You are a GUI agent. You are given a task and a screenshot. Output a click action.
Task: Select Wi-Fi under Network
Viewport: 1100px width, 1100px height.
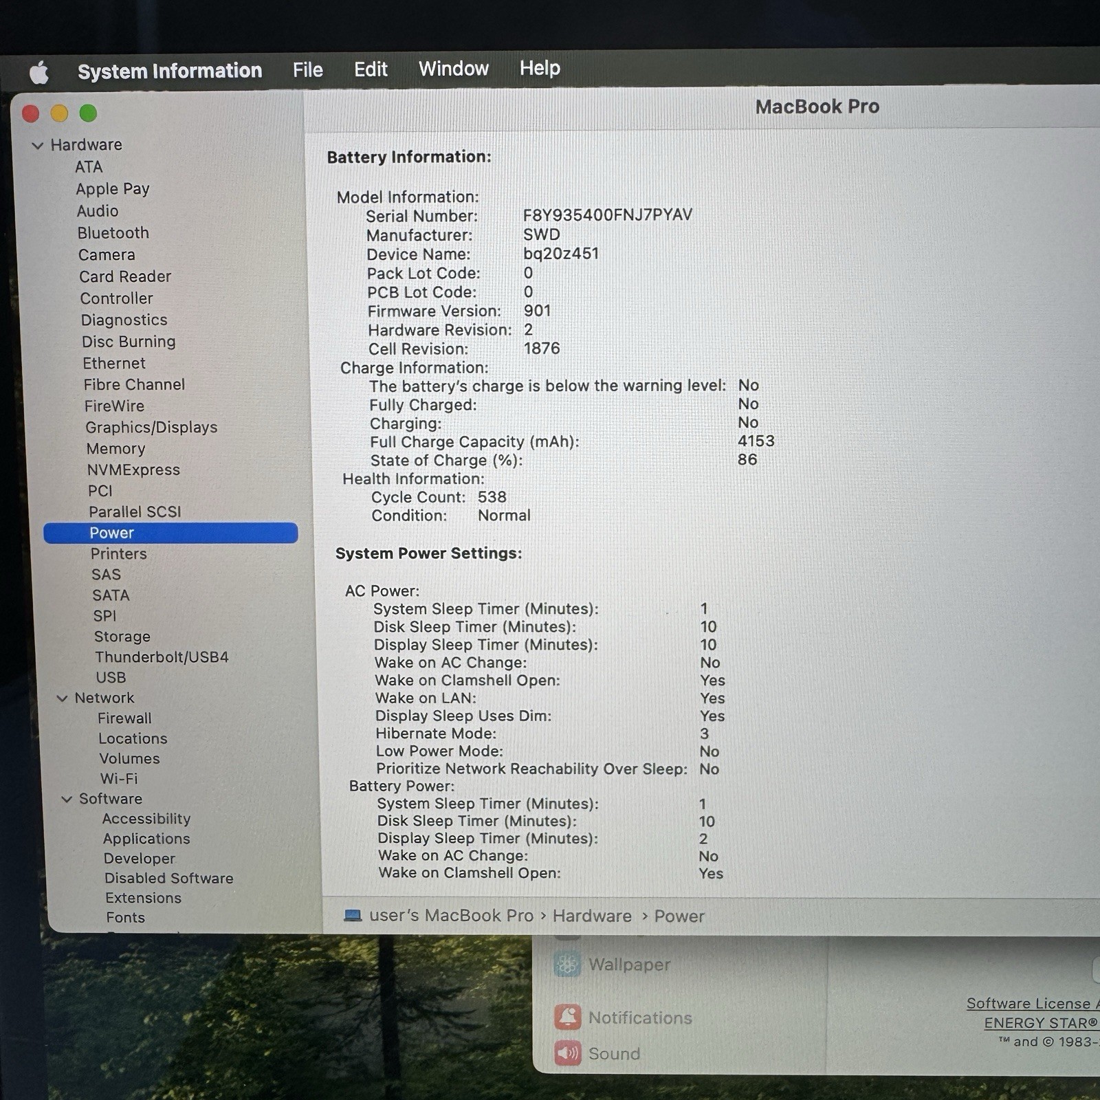click(x=119, y=779)
